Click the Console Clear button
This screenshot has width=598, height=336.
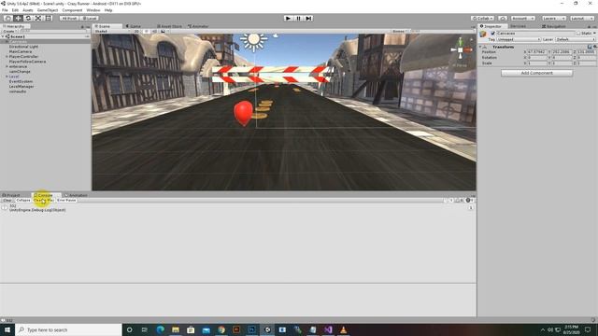pos(7,200)
